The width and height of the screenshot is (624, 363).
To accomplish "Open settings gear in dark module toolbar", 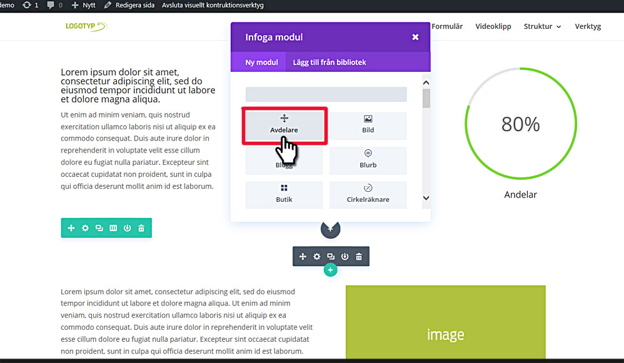I will point(317,256).
